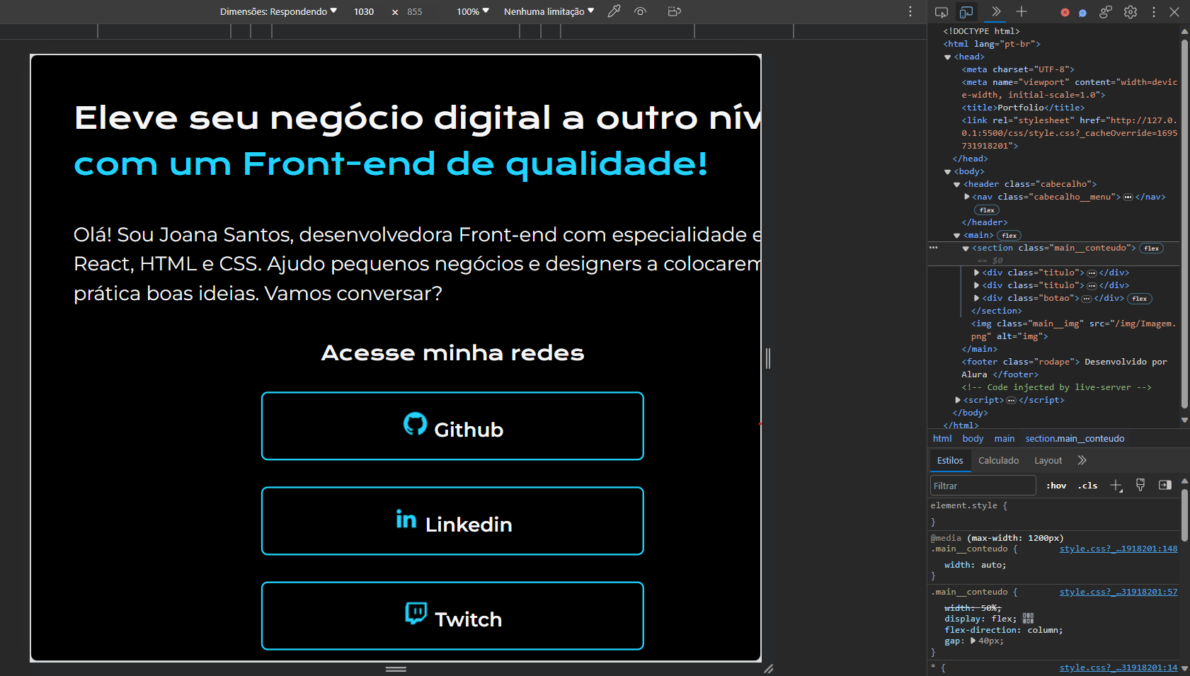Open device toolbar more options menu
The image size is (1190, 676).
pyautogui.click(x=910, y=11)
